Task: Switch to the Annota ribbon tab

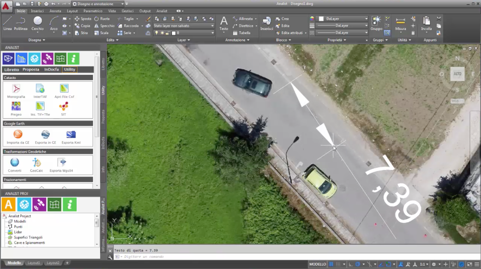Action: click(55, 11)
